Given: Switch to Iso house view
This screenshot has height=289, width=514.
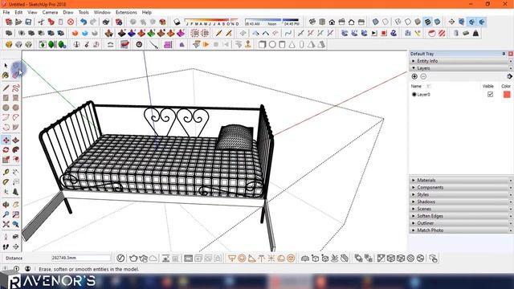Looking at the screenshot, I should 312,22.
